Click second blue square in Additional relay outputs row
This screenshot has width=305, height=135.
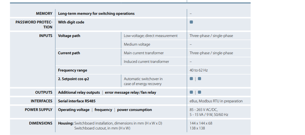[x=200, y=92]
